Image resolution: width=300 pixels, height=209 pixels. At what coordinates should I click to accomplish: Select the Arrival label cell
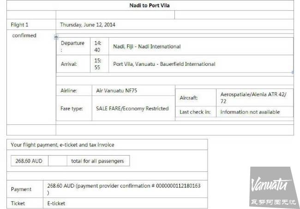coord(69,64)
